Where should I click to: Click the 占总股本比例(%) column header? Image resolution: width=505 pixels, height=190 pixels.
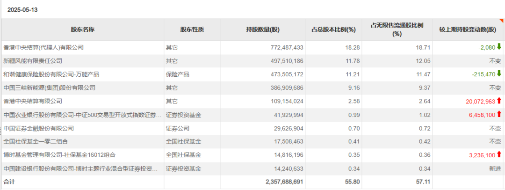(333, 29)
